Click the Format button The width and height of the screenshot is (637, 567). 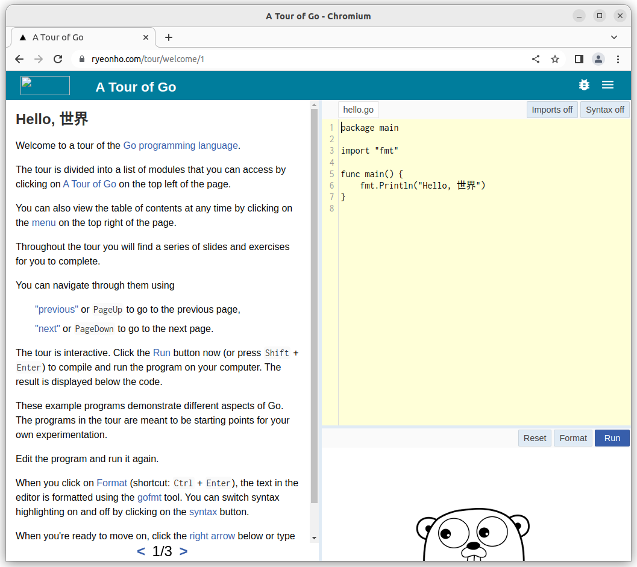click(x=573, y=438)
